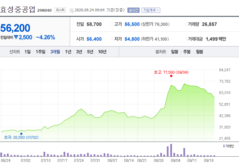
Task: Click the stock code 298040
Action: point(44,10)
